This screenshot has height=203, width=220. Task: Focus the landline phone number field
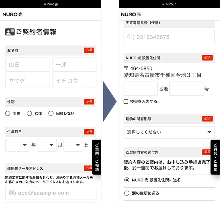pyautogui.click(x=169, y=37)
